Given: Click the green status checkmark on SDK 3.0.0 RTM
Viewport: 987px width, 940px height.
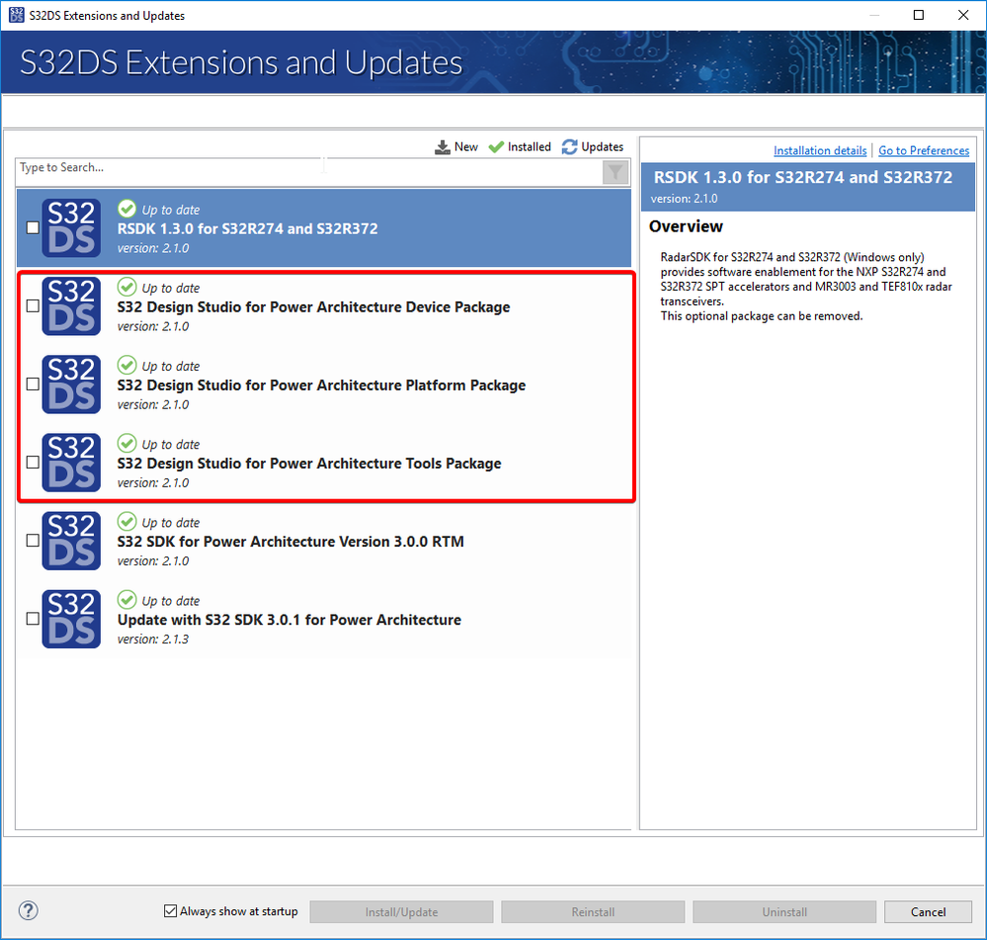Looking at the screenshot, I should (126, 521).
